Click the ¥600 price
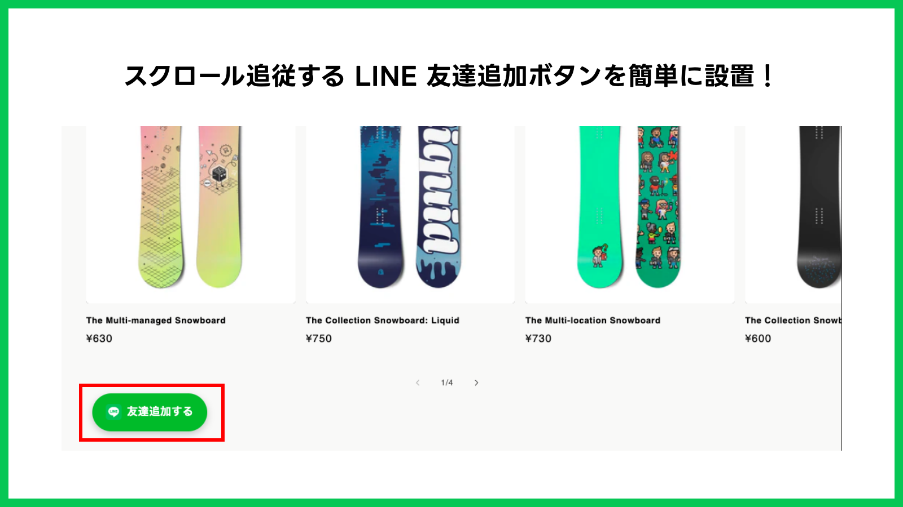This screenshot has height=507, width=903. point(758,339)
